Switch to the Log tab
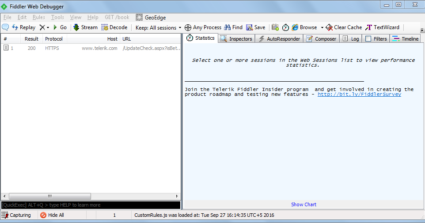 (351, 39)
